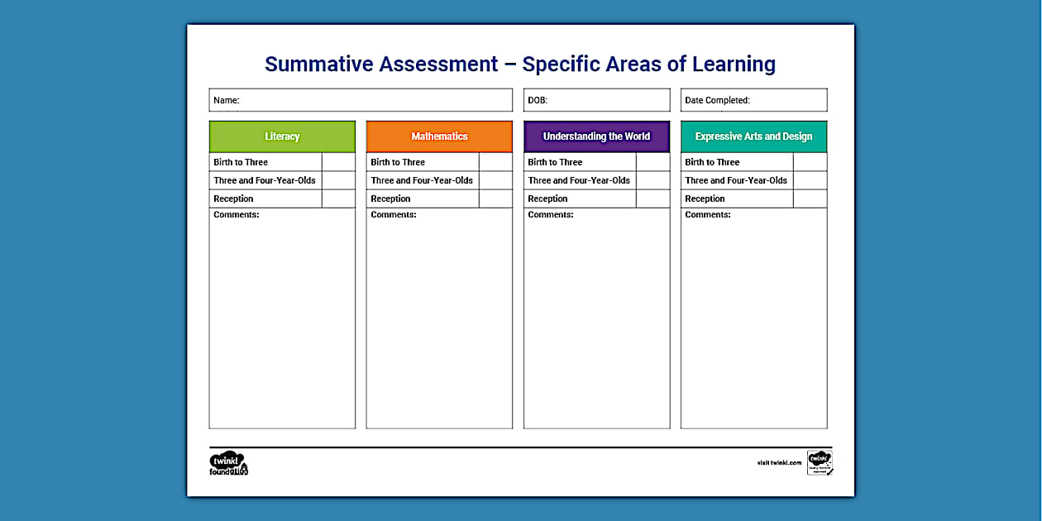Image resolution: width=1042 pixels, height=521 pixels.
Task: Tick the Three and Four-Year-Olds box under Expressive Arts
Action: pyautogui.click(x=810, y=180)
